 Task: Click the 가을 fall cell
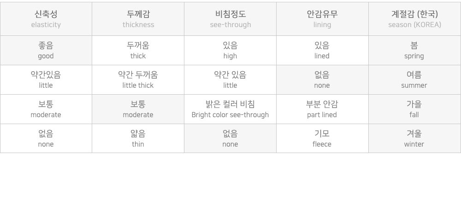pos(414,109)
